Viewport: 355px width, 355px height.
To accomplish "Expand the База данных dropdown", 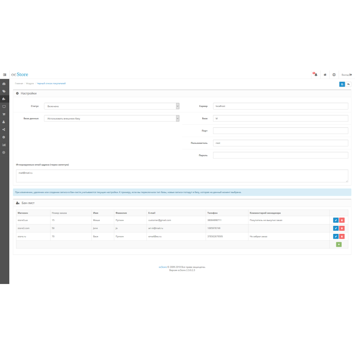I will [x=111, y=118].
